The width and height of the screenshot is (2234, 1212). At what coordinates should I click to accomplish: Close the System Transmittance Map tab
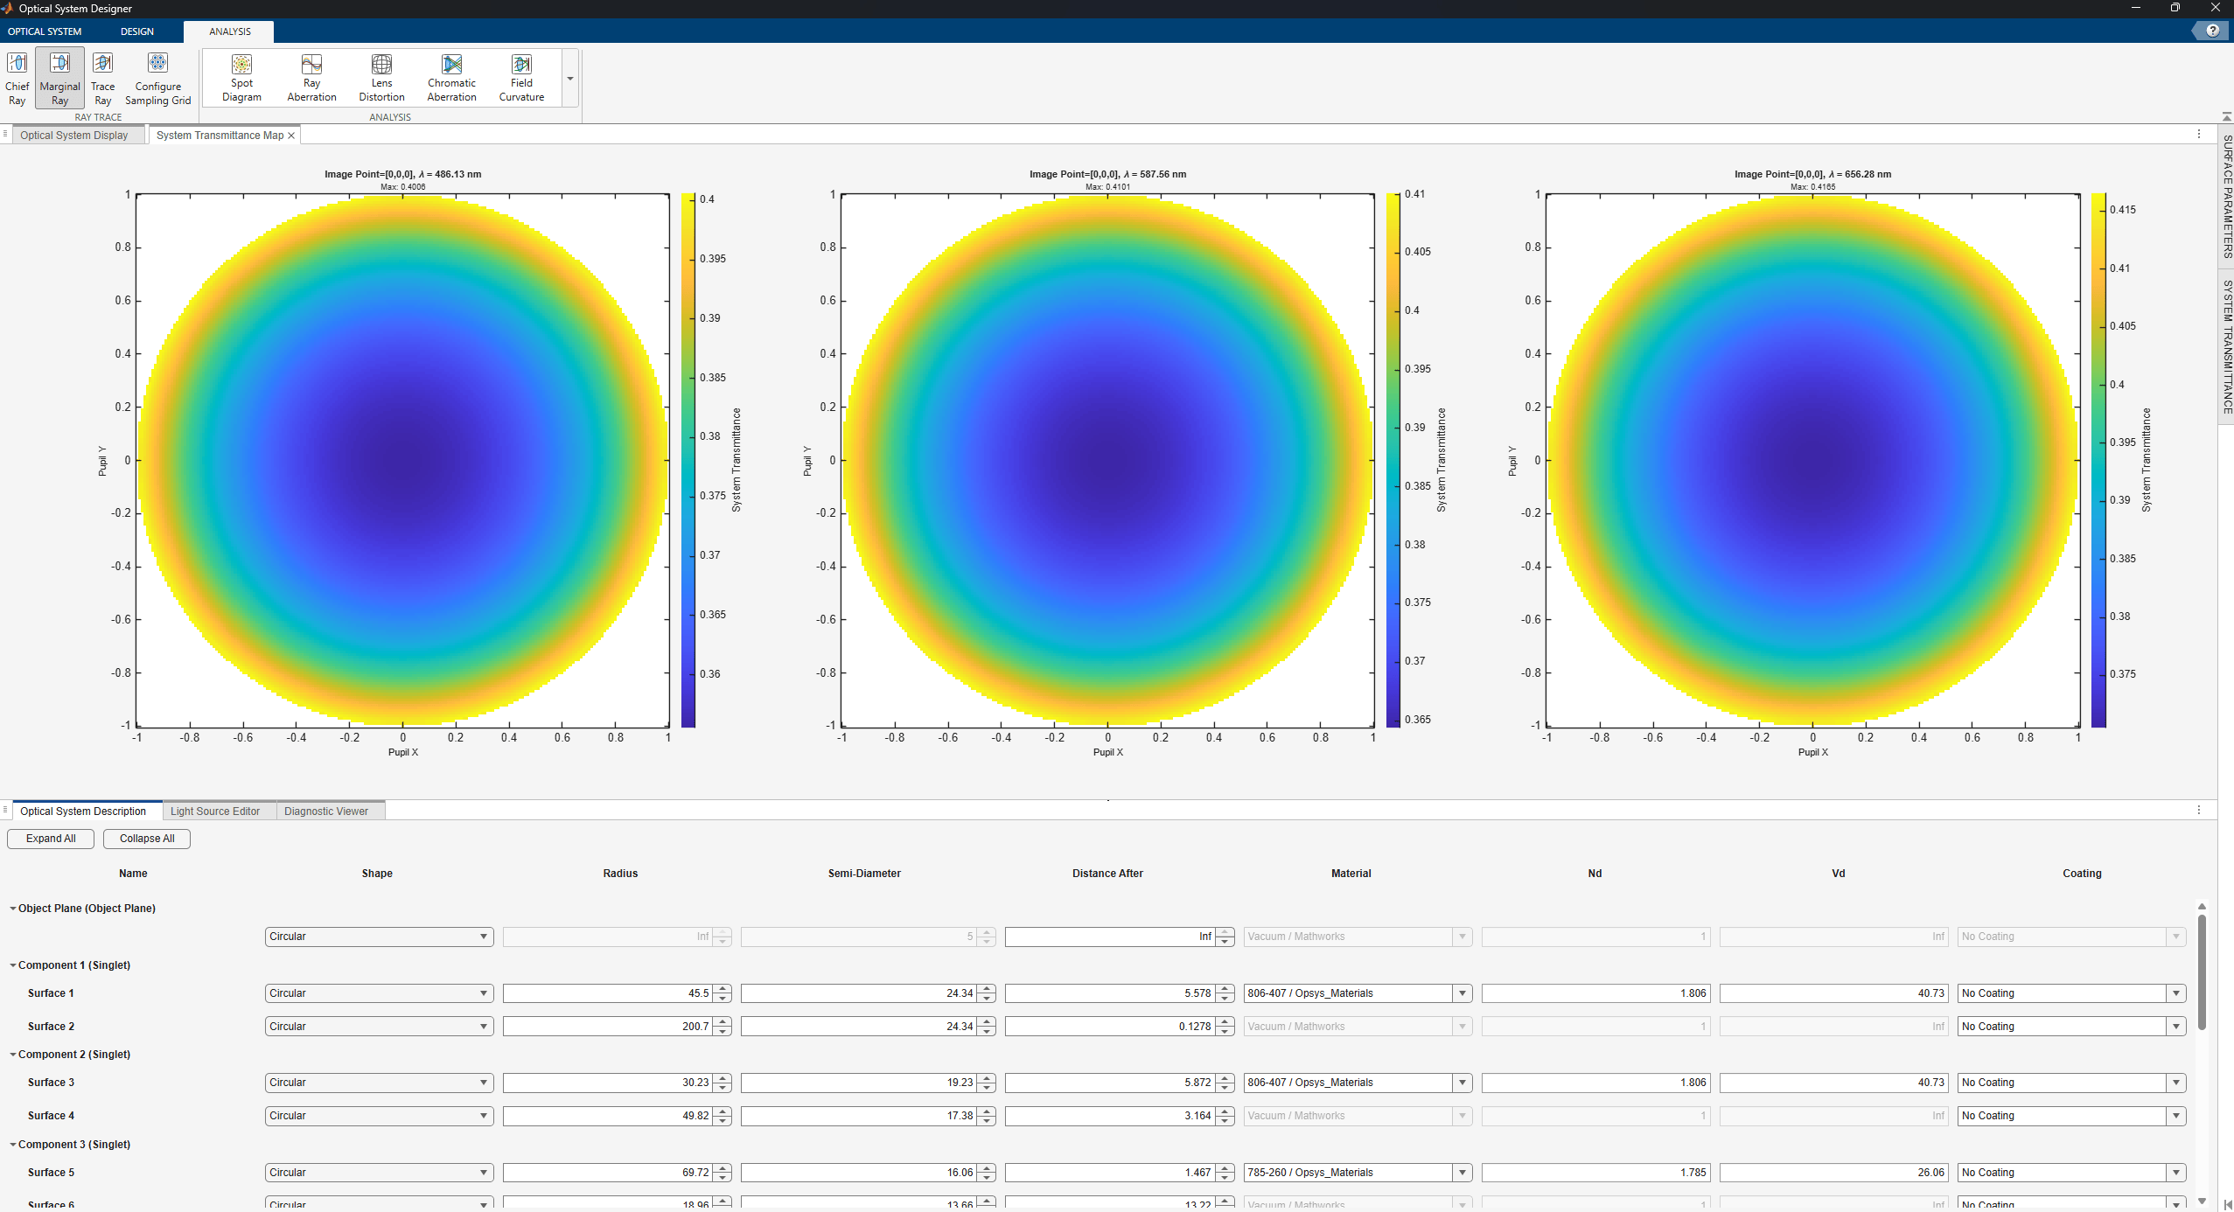pos(291,136)
